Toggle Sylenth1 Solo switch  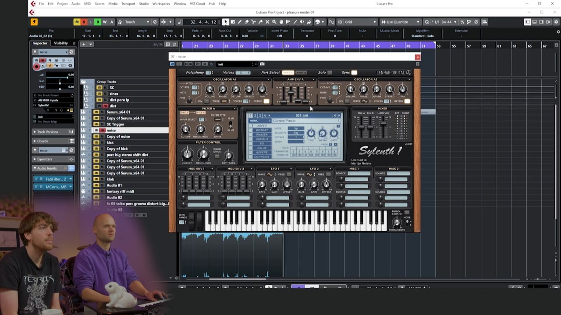tap(330, 72)
